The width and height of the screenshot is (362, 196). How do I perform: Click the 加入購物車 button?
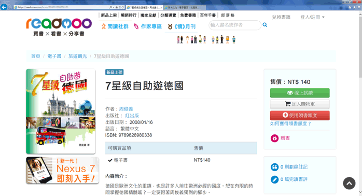pyautogui.click(x=300, y=104)
